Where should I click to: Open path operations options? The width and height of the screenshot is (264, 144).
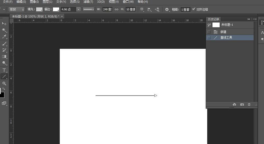click(x=142, y=10)
